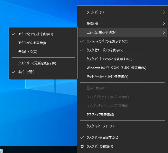Open the ツール バー(T) submenu
Viewport: 168px width, 153px height.
(122, 12)
